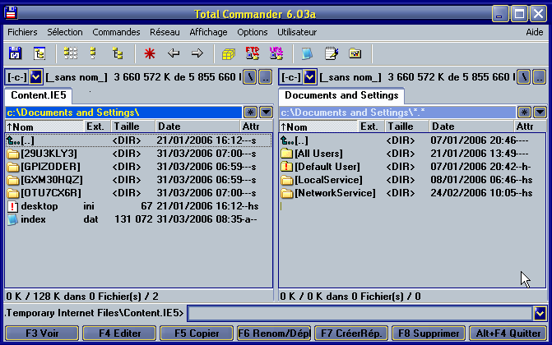Expand the right panel directory history arrow

coord(540,113)
